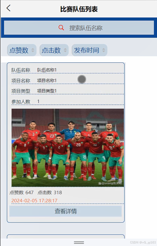Click the sort arrows icon beside 发布时间
The width and height of the screenshot is (157, 246).
[103, 50]
